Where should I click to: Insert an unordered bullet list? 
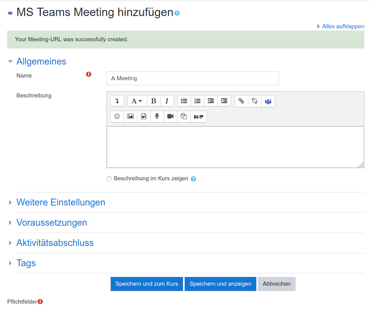[184, 101]
